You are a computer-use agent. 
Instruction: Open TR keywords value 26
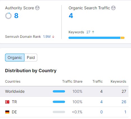point(124,102)
